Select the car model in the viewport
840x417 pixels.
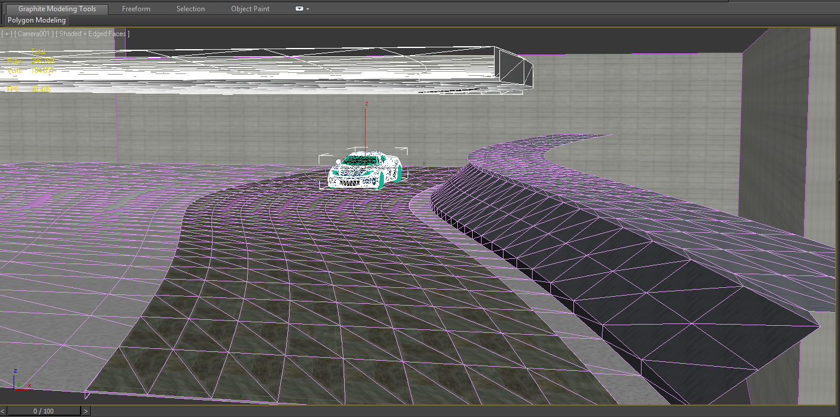[x=365, y=170]
